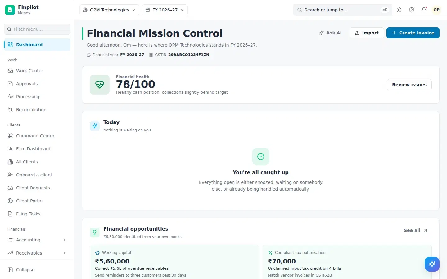Click the Financial opportunities lightbulb icon
The height and width of the screenshot is (279, 447).
(95, 232)
